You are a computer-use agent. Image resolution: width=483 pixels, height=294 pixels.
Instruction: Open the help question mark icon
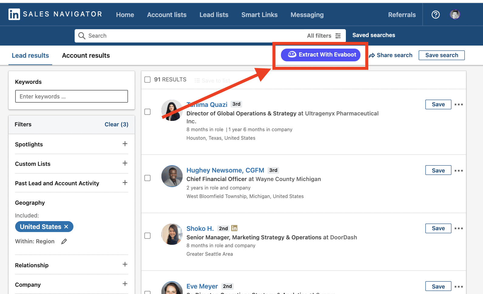pyautogui.click(x=436, y=14)
